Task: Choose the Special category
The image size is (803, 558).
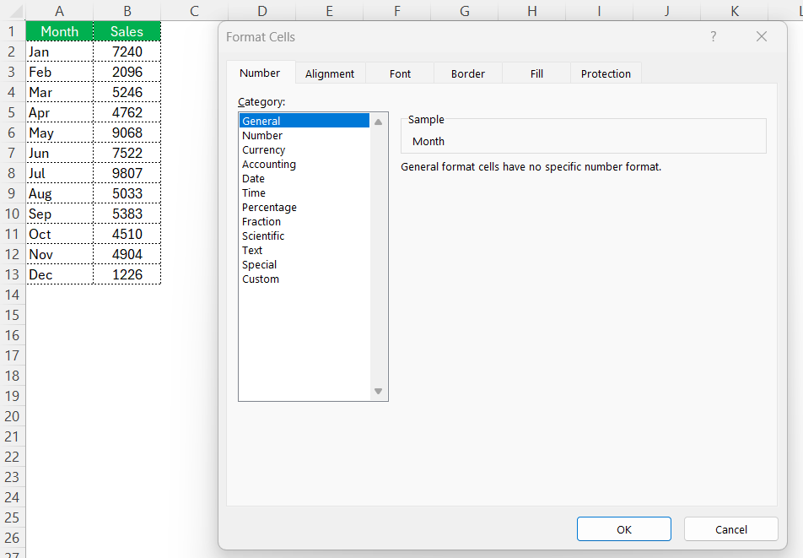Action: coord(304,264)
